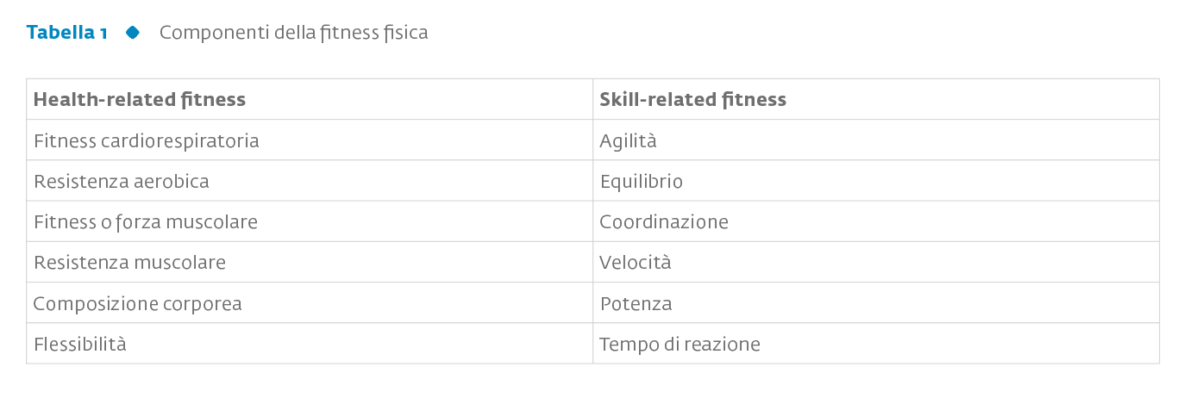Viewport: 1190px width, 398px height.
Task: Click the number 1 in the Tabella label
Action: click(103, 34)
